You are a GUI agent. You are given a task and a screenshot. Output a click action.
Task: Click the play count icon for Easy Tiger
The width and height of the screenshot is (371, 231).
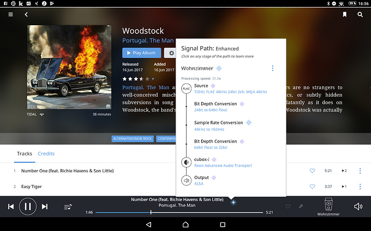344,187
